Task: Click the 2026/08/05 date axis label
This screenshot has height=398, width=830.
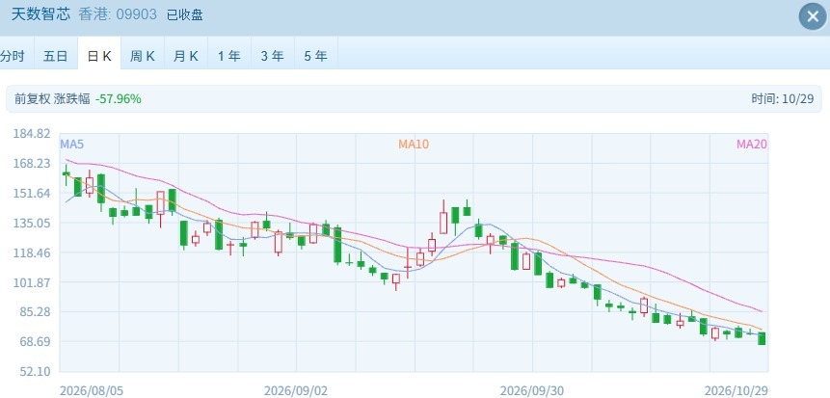Action: tap(92, 391)
